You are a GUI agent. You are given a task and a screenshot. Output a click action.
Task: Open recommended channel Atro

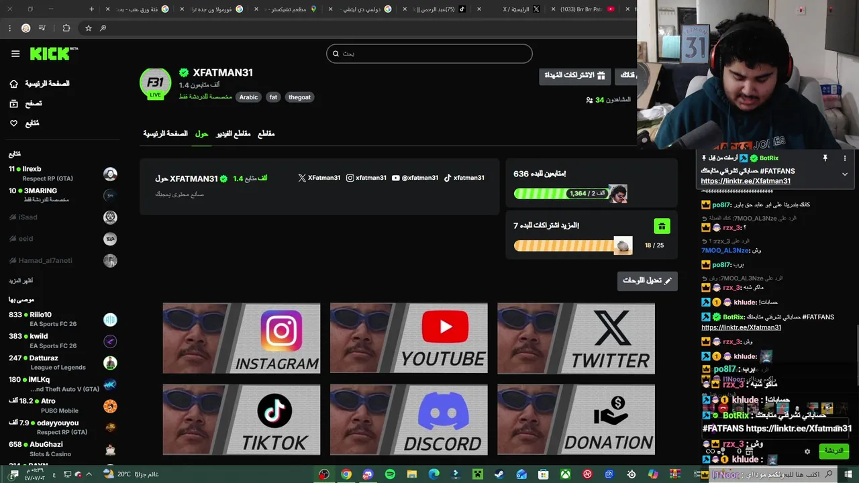(63, 406)
